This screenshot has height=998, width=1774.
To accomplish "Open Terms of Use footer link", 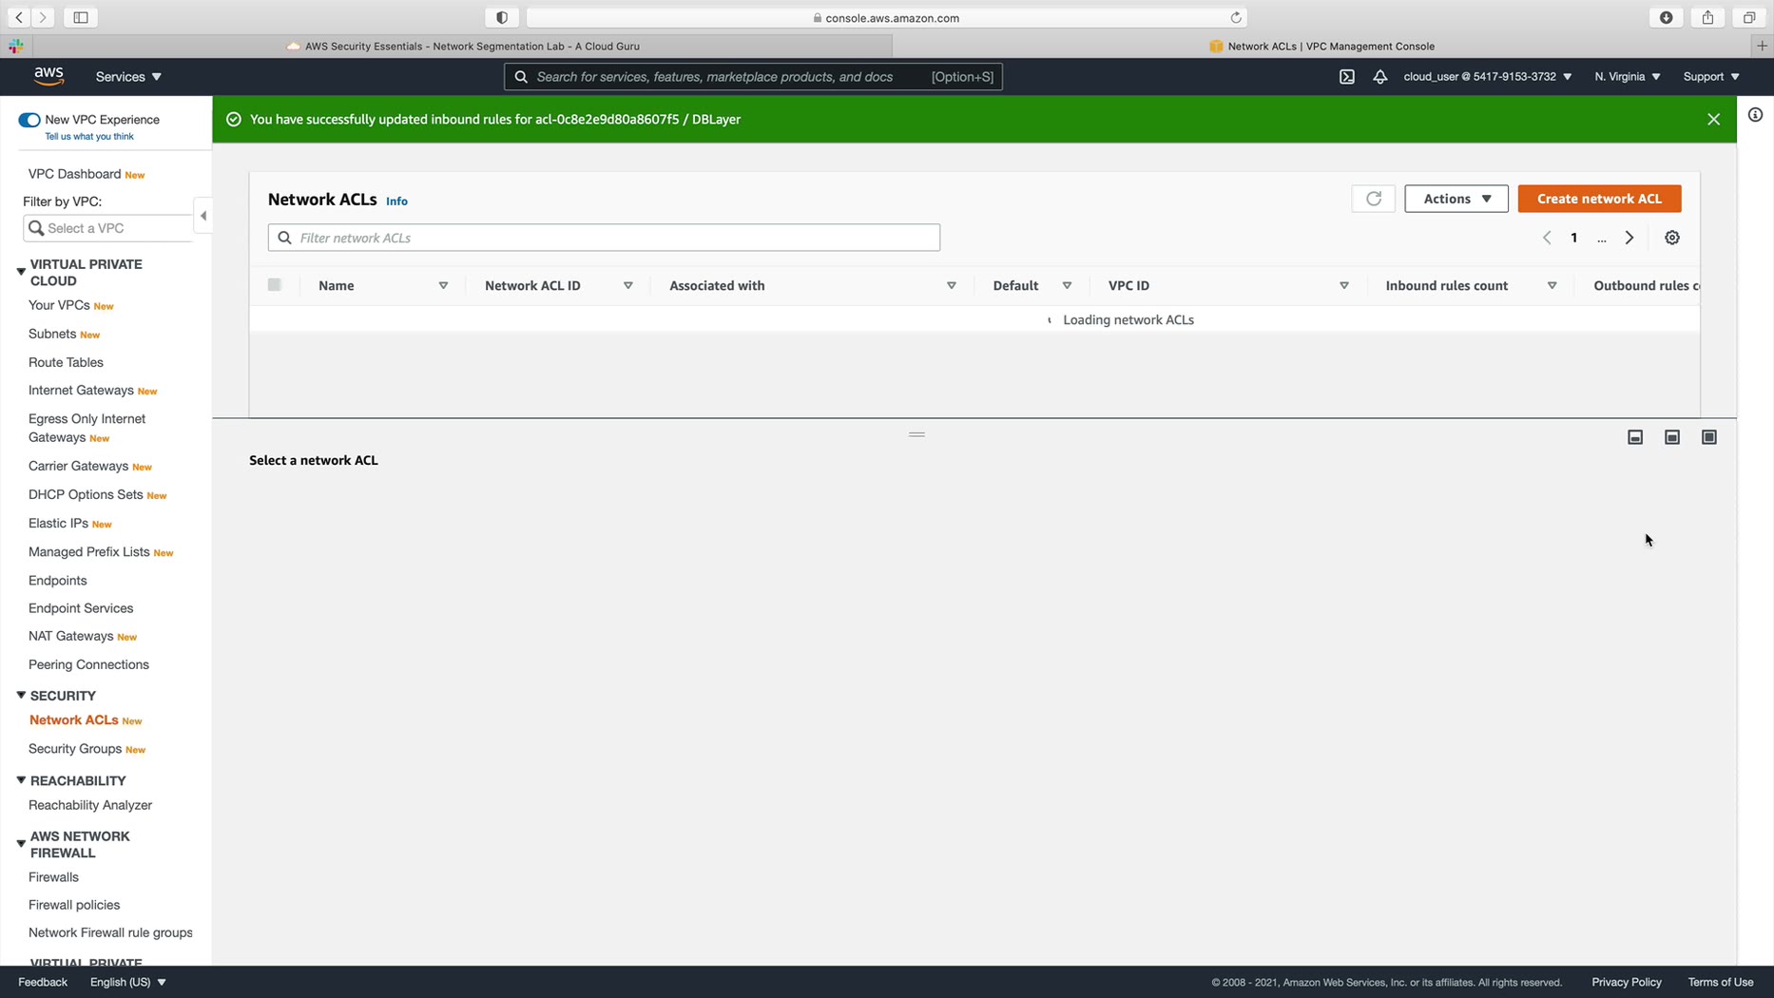I will point(1720,982).
